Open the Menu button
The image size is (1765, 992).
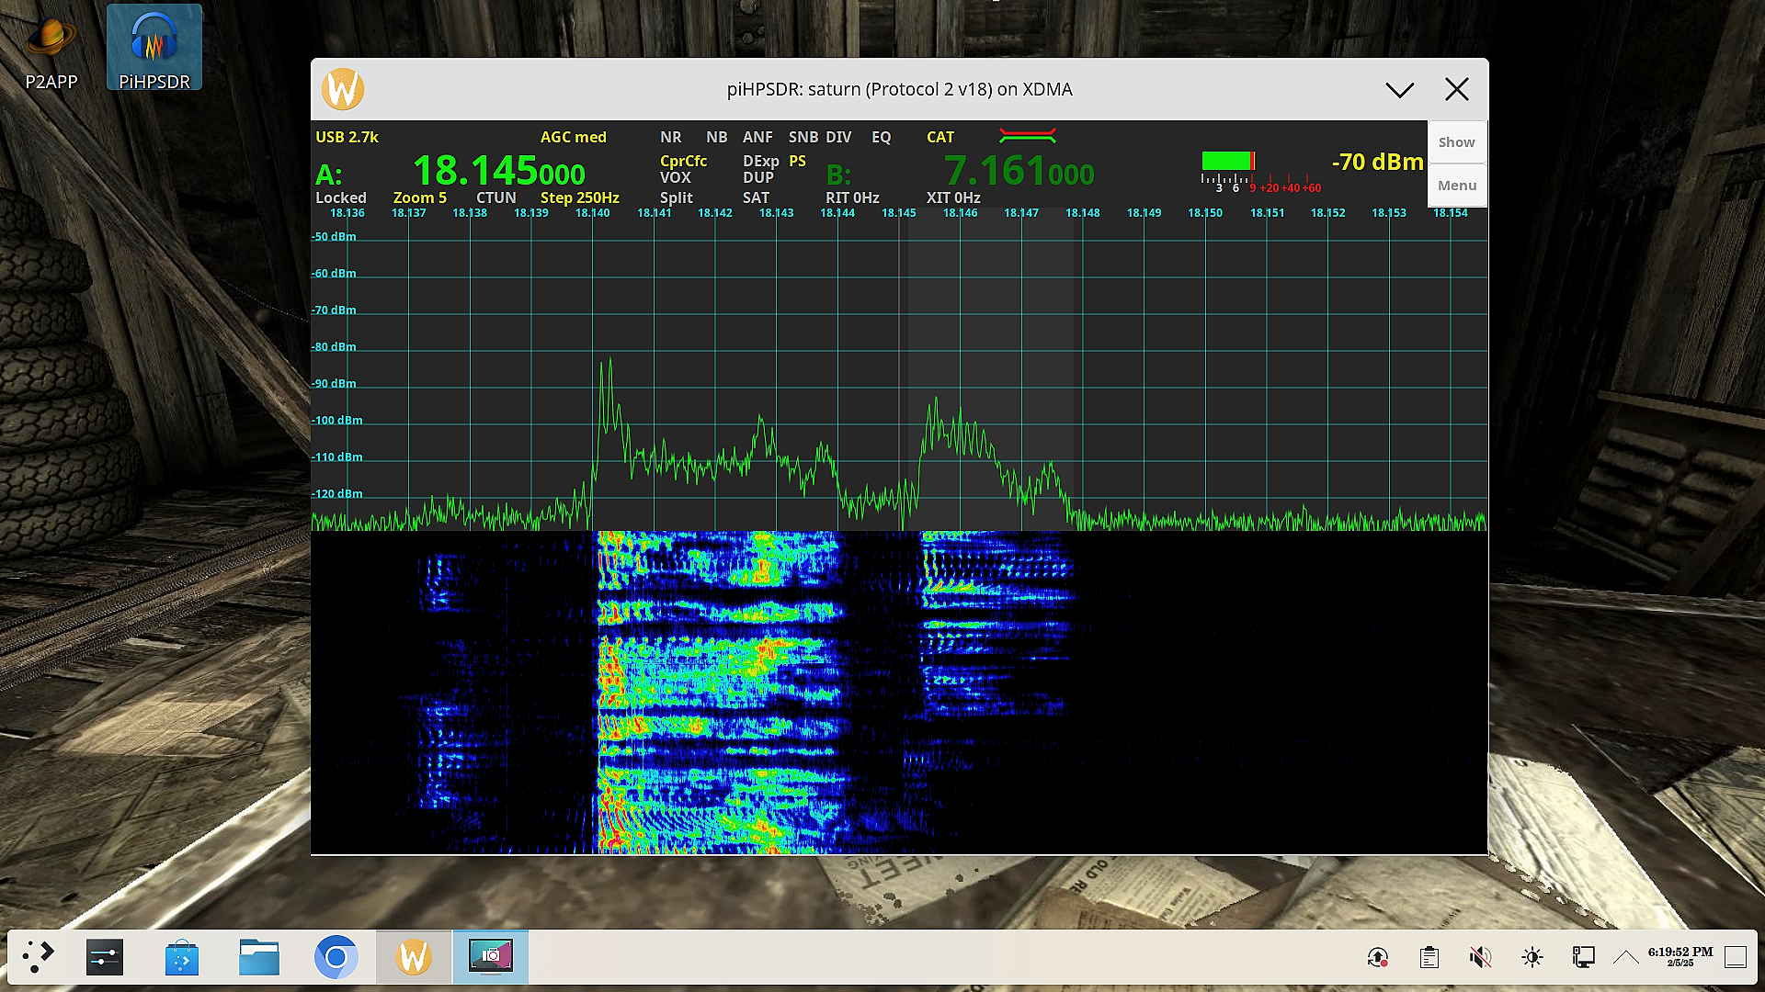pyautogui.click(x=1457, y=186)
